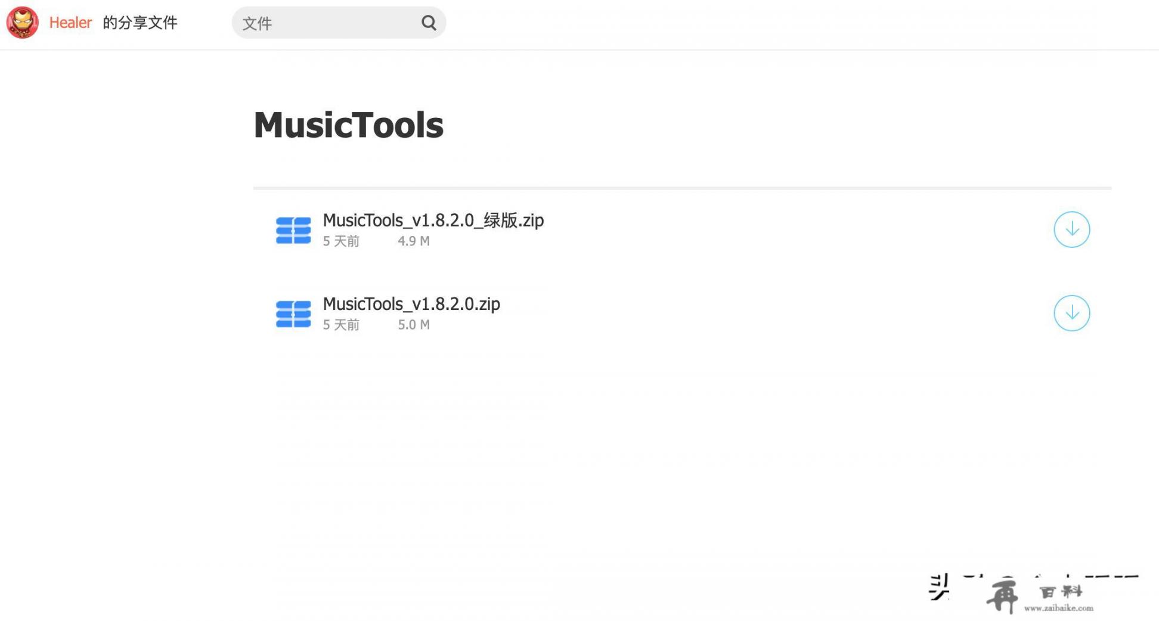Open the file MusicTools_v1.8.2.0_绿版.zip
This screenshot has width=1159, height=621.
[433, 220]
